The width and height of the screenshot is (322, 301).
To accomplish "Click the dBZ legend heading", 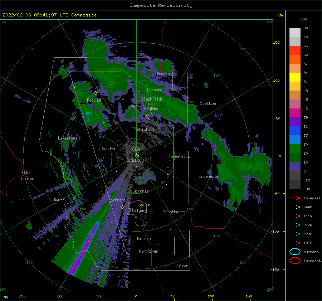I will pos(303,19).
